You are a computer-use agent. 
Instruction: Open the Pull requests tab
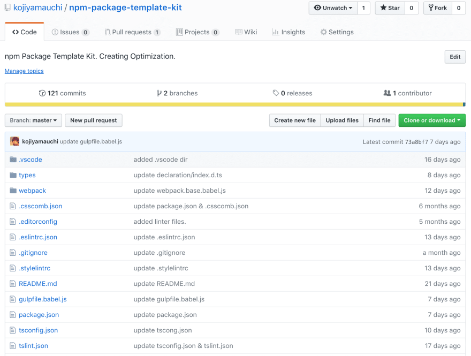(x=133, y=32)
